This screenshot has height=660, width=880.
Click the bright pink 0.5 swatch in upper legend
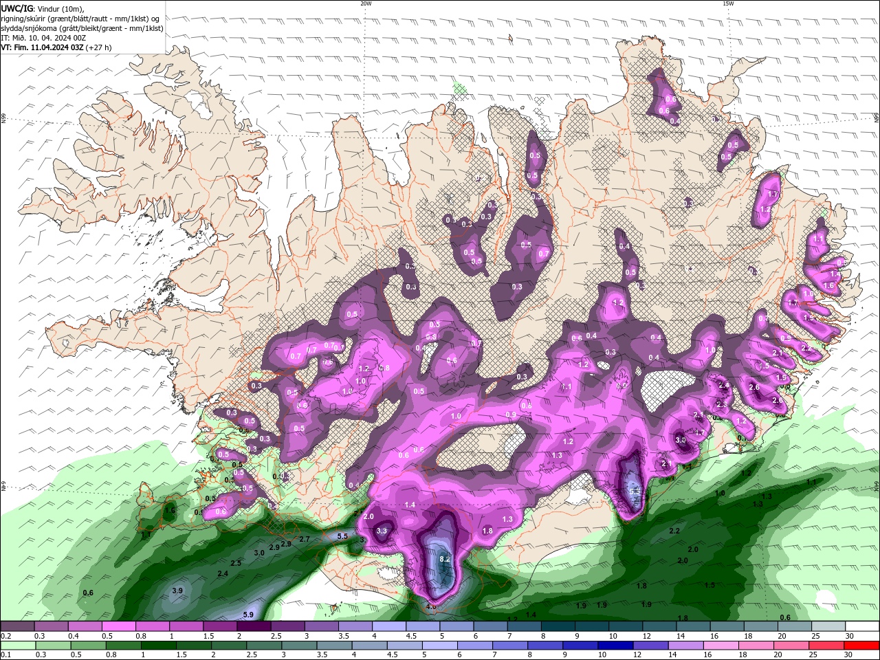[118, 626]
